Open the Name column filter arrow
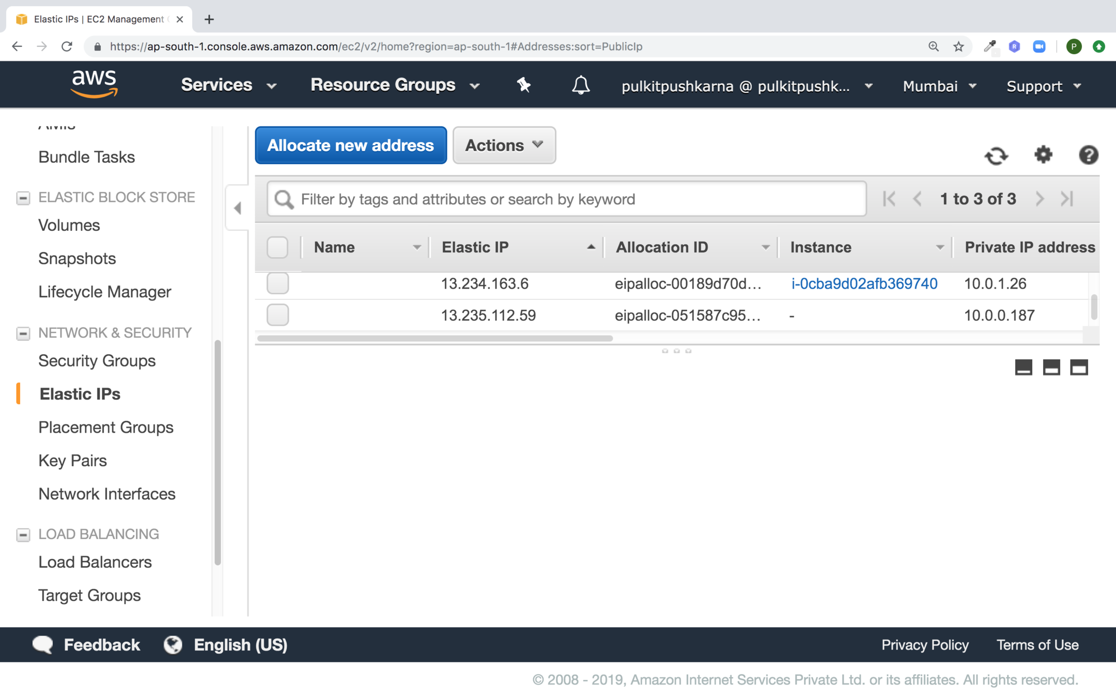The width and height of the screenshot is (1116, 697). point(416,248)
